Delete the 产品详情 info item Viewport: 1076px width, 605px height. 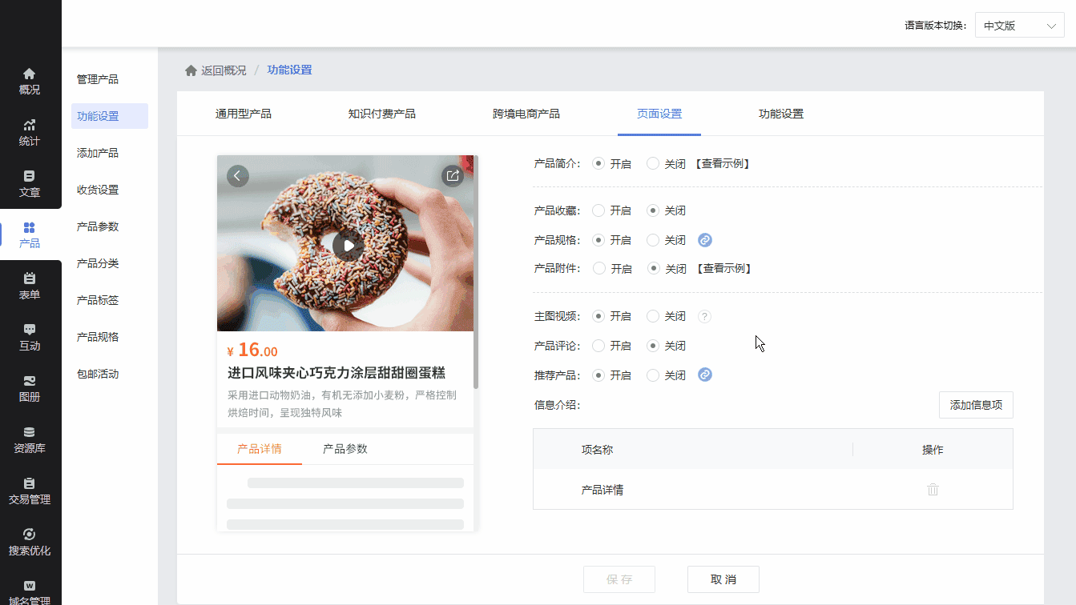[933, 489]
